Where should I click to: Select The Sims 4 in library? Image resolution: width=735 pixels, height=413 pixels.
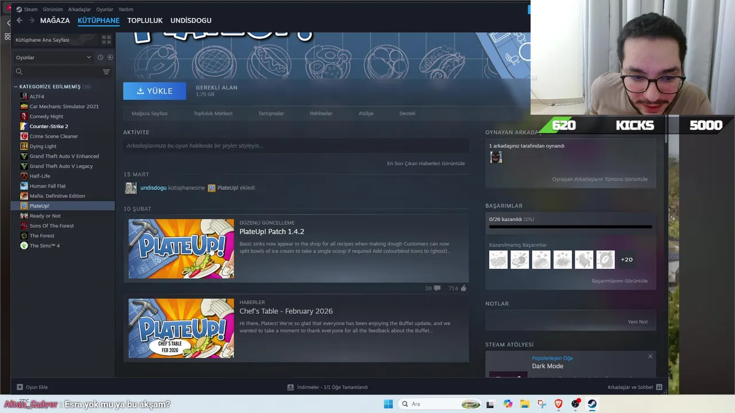(44, 246)
